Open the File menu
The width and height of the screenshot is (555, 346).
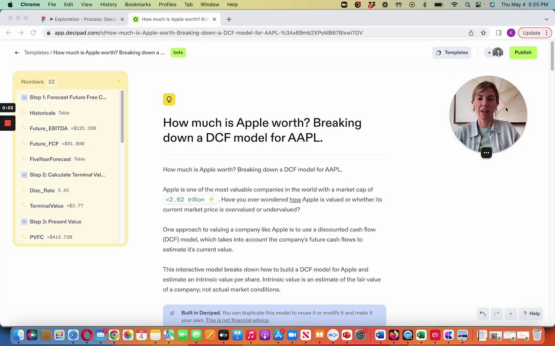point(52,4)
